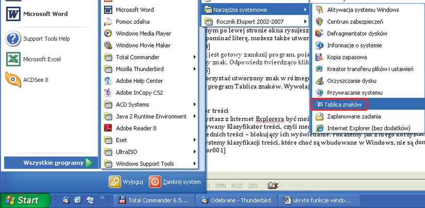Toggle ZMN indicator in Word status bar
This screenshot has width=425, height=208.
220,186
